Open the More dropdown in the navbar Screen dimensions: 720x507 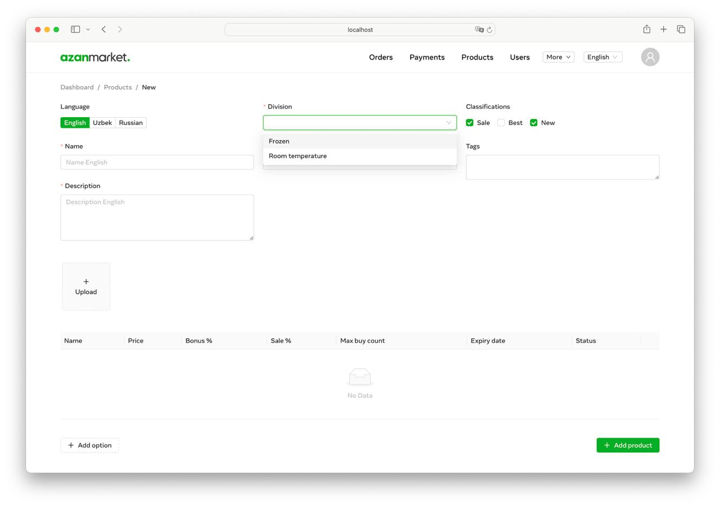pyautogui.click(x=557, y=57)
